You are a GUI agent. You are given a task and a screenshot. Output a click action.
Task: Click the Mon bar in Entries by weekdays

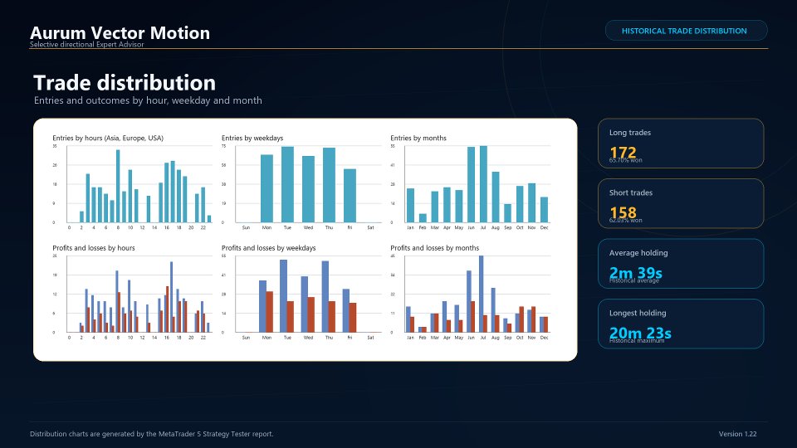(x=266, y=188)
